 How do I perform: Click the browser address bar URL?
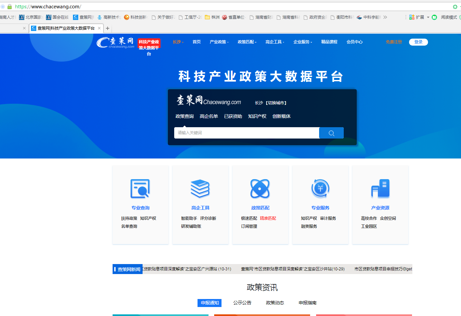coord(48,7)
